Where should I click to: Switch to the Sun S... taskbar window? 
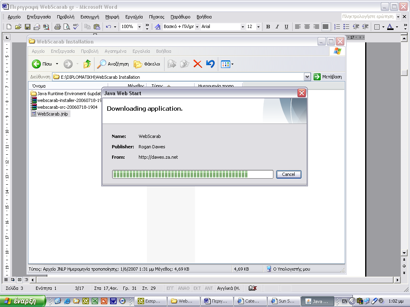283,301
